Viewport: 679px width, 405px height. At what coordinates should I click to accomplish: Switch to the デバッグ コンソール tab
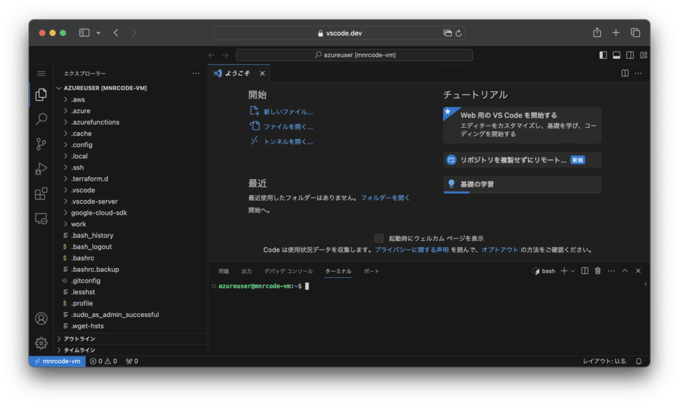coord(288,271)
